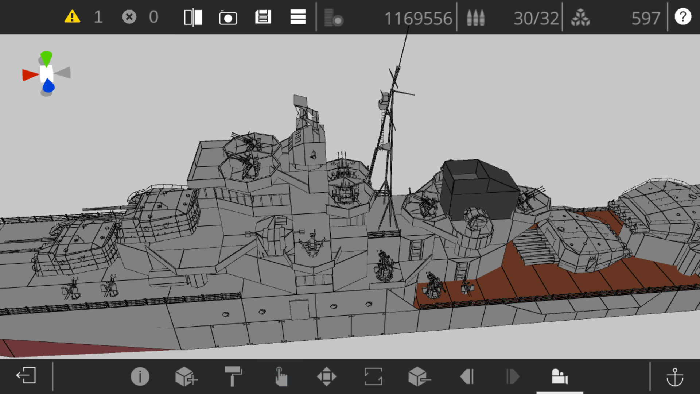The height and width of the screenshot is (394, 700).
Task: Open the help question mark
Action: [x=682, y=17]
